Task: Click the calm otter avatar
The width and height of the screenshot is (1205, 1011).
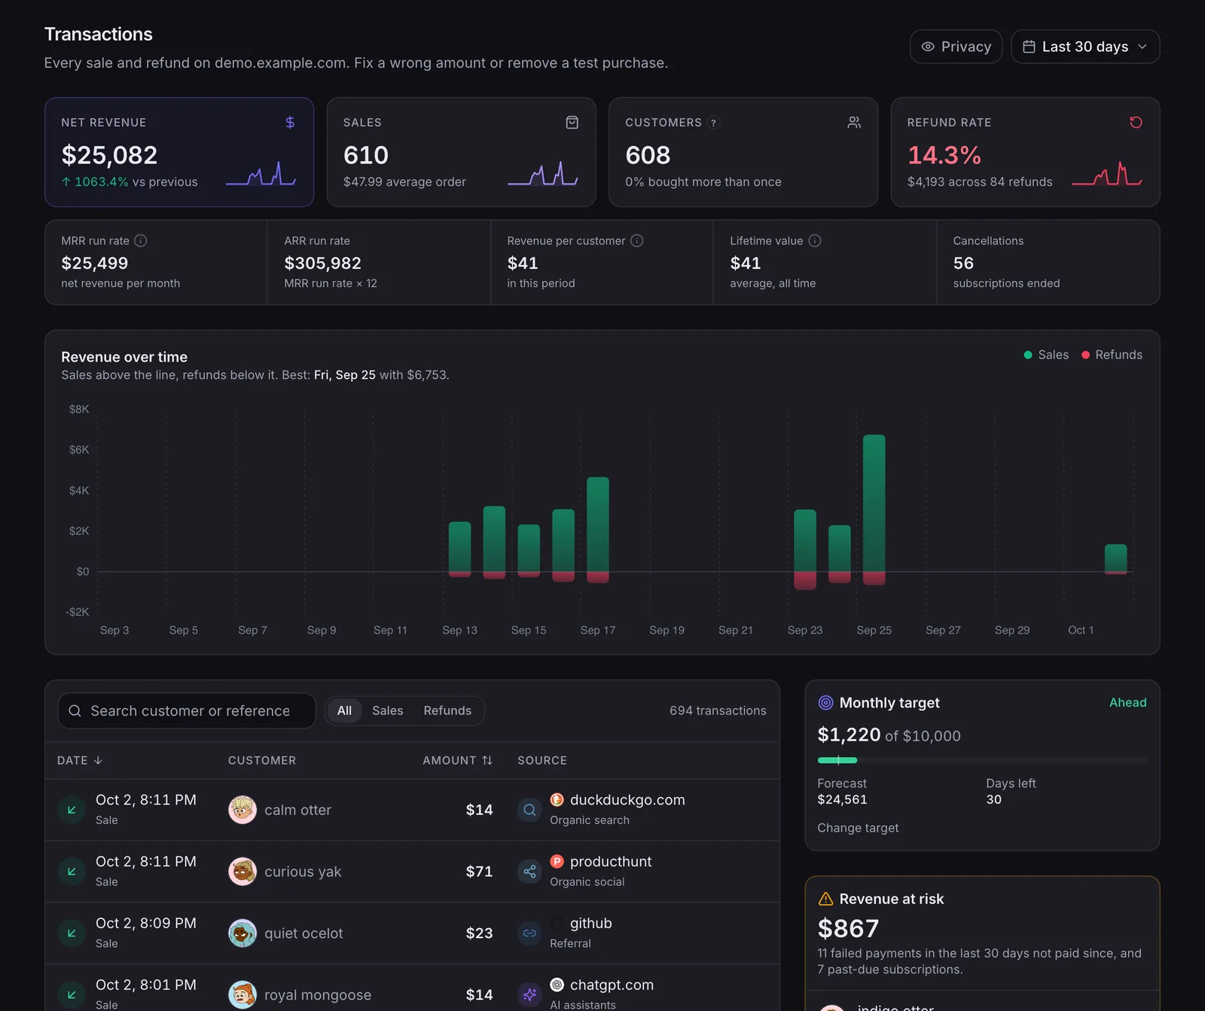Action: click(243, 810)
